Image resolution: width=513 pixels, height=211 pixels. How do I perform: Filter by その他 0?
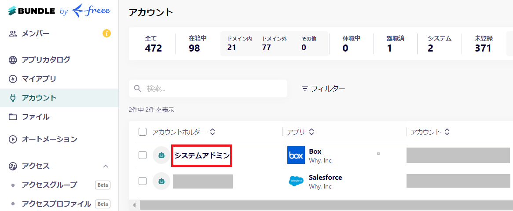click(x=309, y=44)
